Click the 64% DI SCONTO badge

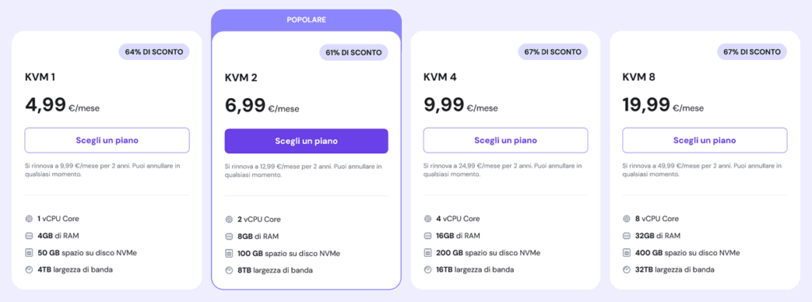tap(155, 51)
